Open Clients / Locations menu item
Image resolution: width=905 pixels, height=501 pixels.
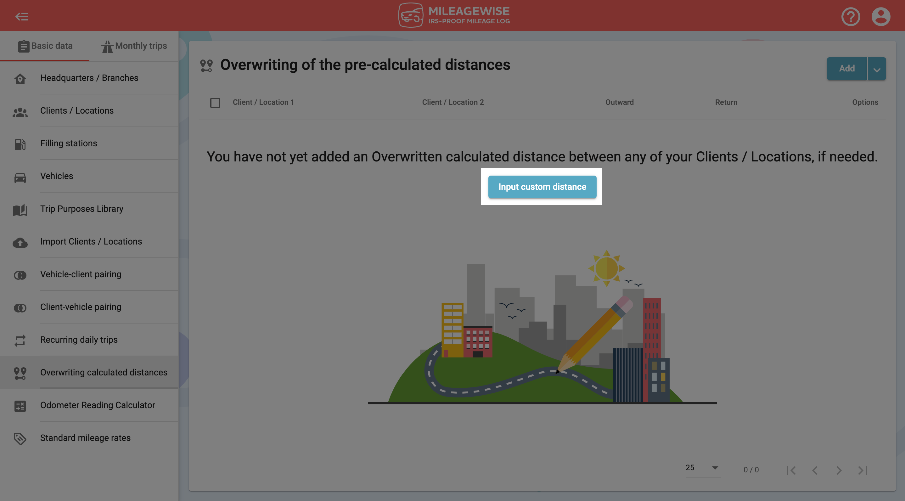click(x=89, y=111)
